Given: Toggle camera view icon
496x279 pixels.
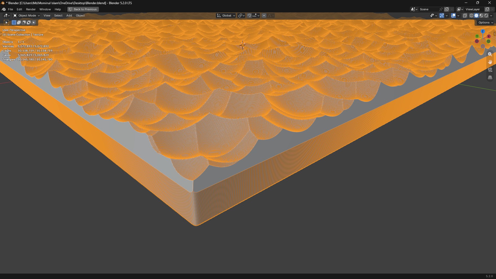Looking at the screenshot, I should 490,70.
